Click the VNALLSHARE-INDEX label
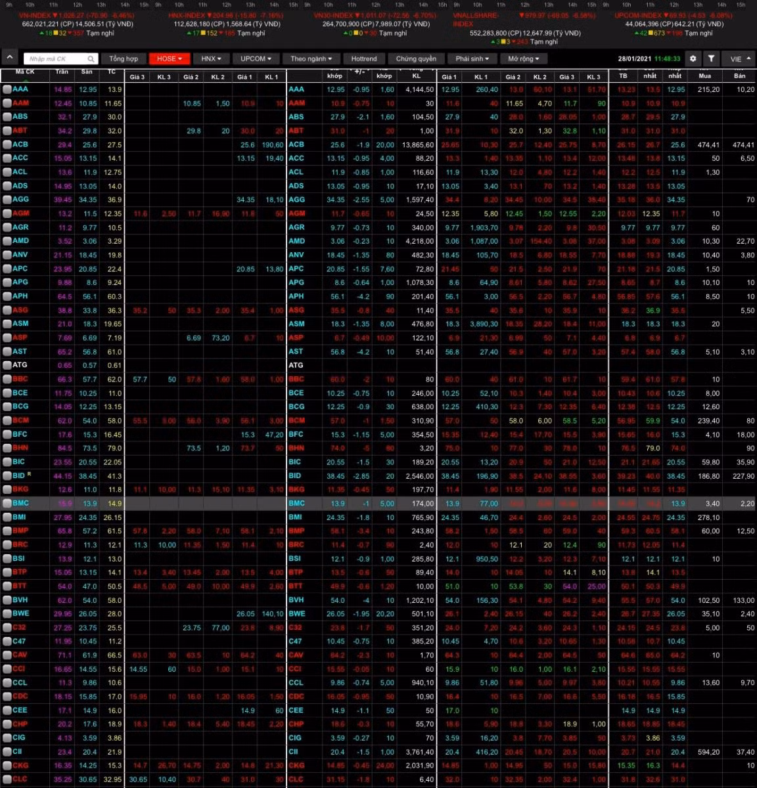This screenshot has width=757, height=788. click(475, 19)
